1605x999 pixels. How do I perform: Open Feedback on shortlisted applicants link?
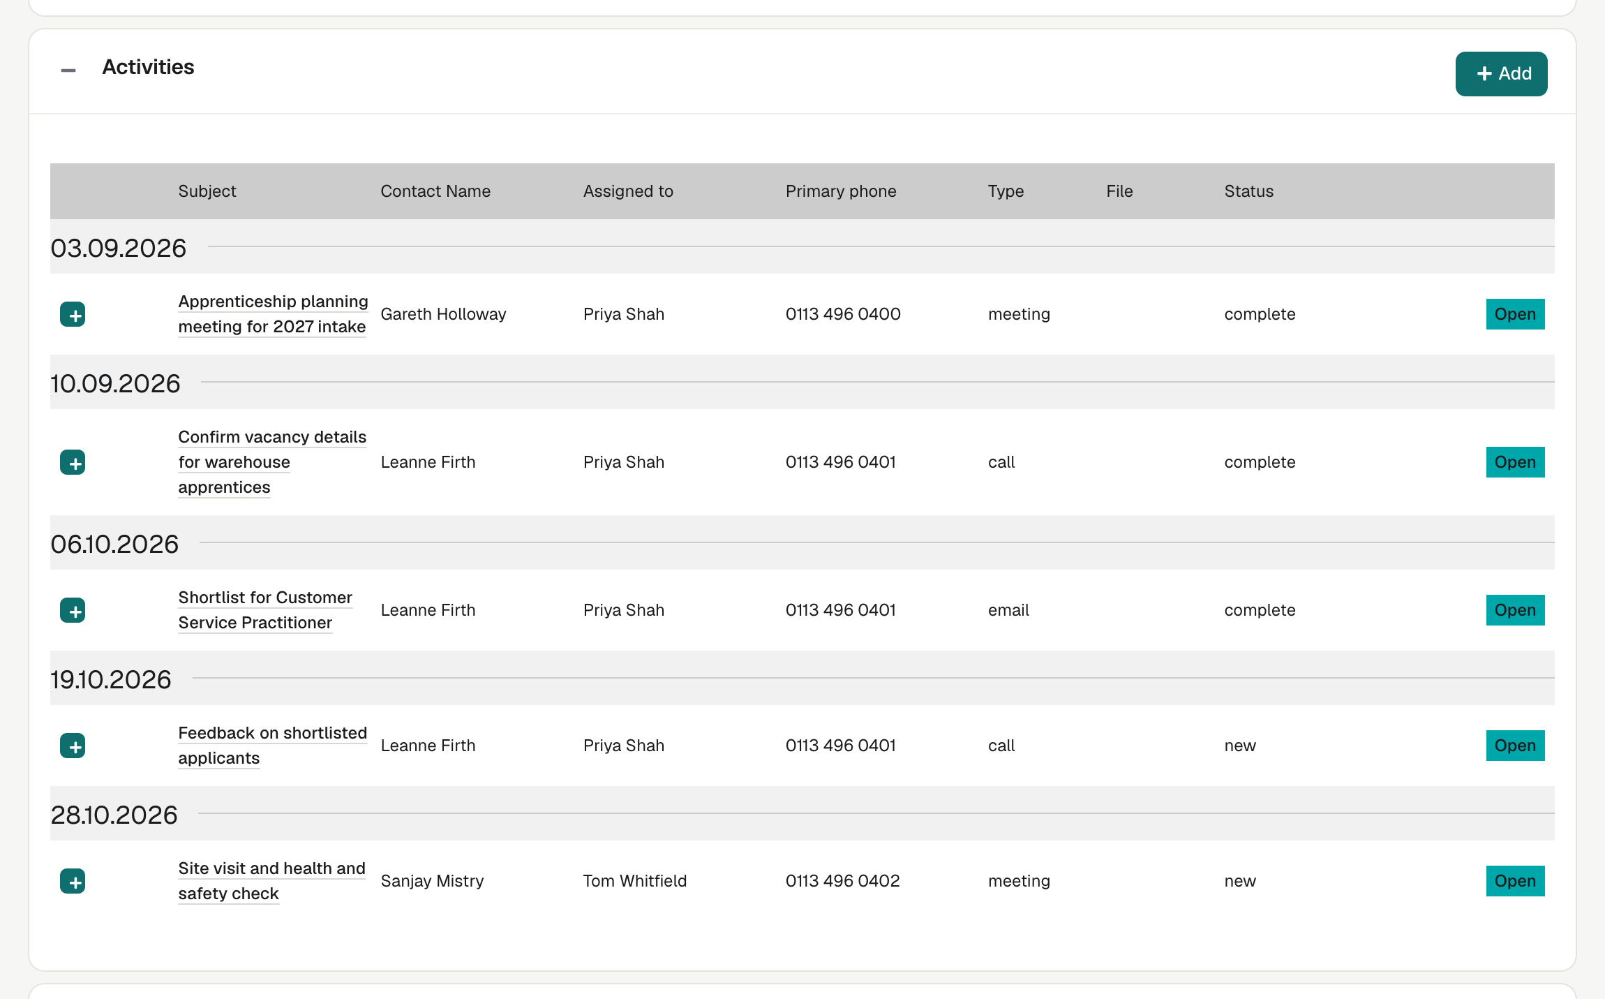pos(272,746)
